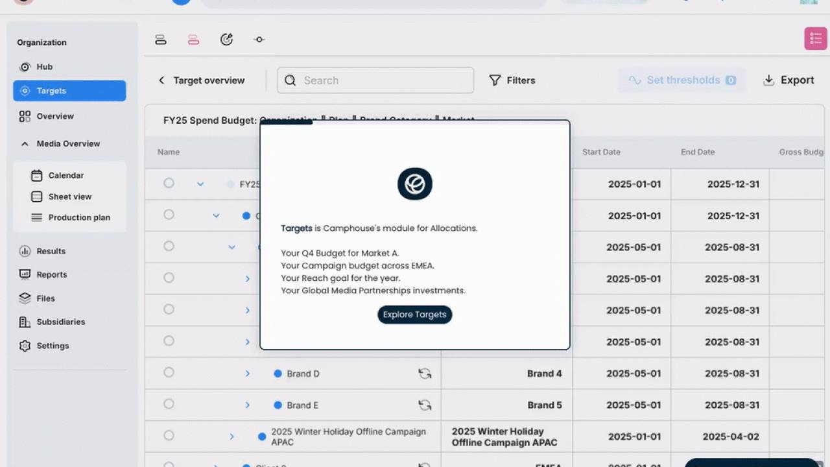
Task: Select the Brand E row radio button
Action: (x=169, y=404)
